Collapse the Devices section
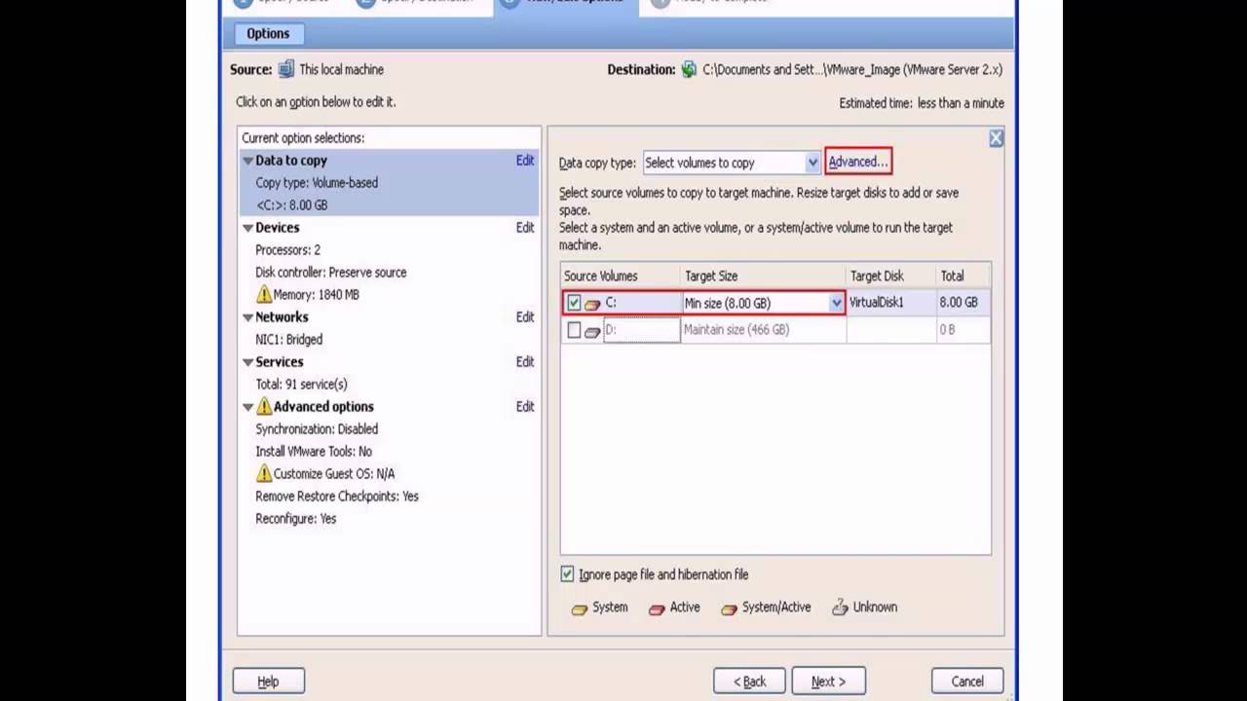 pos(247,228)
